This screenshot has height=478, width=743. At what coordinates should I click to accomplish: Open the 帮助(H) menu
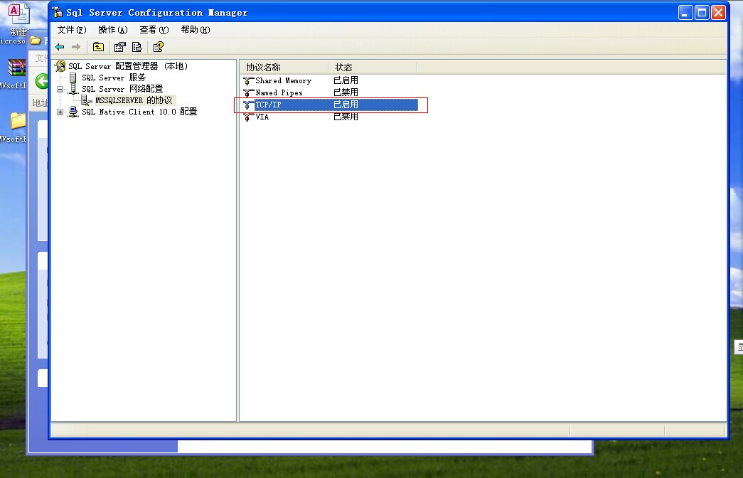tap(196, 30)
